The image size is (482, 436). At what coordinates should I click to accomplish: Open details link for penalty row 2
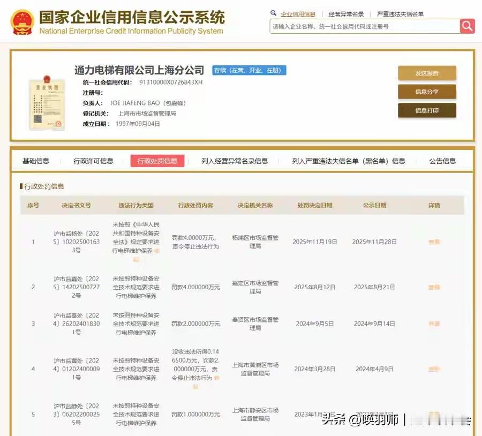(434, 287)
